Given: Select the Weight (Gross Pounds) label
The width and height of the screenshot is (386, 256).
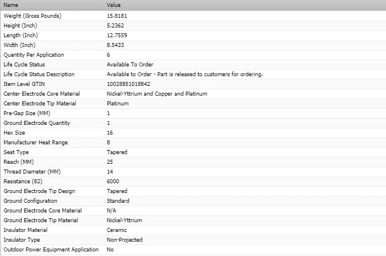Looking at the screenshot, I should pos(32,16).
